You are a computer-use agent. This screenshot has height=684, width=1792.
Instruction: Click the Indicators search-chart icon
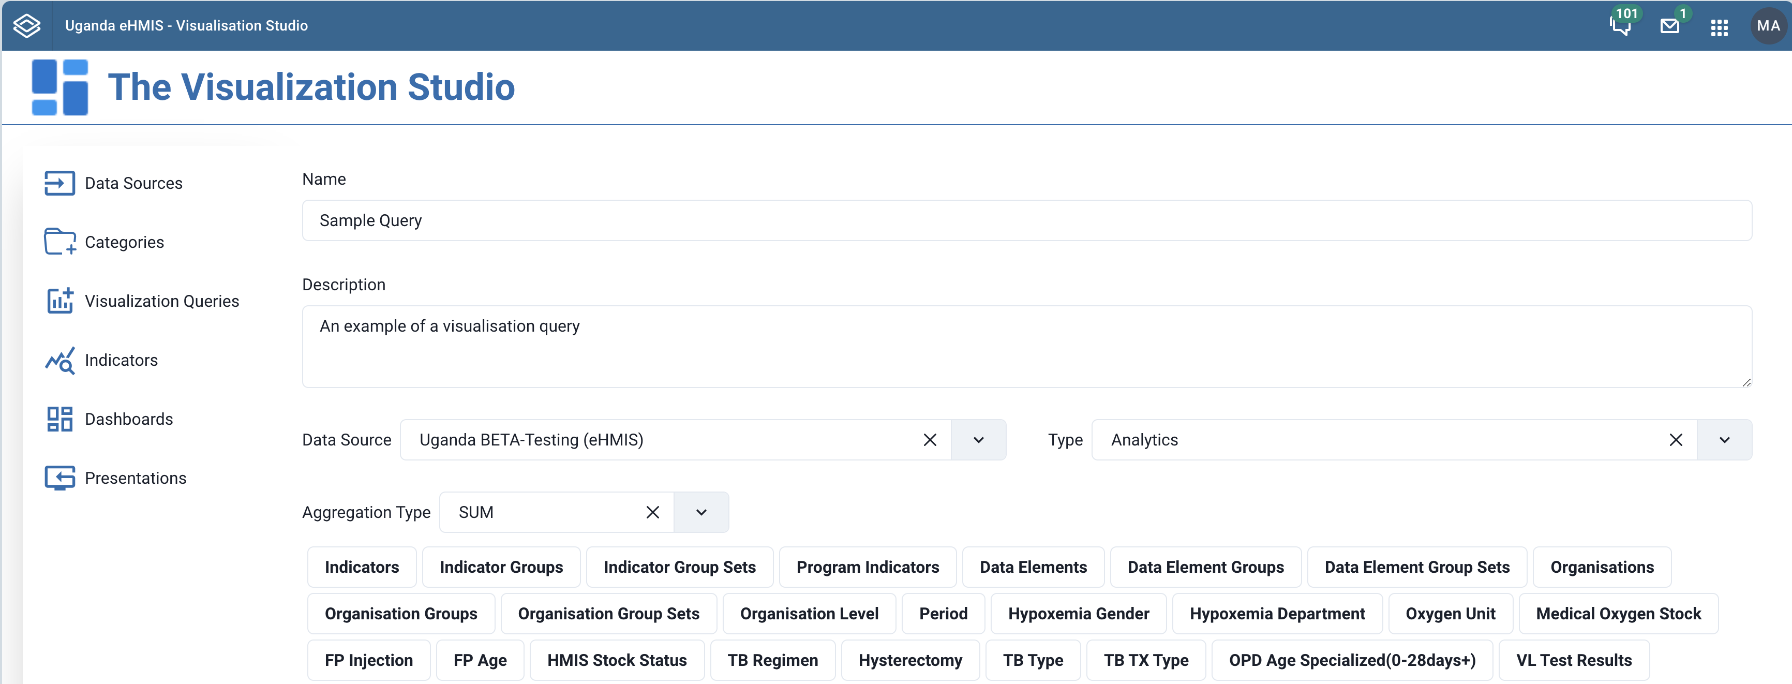coord(60,361)
